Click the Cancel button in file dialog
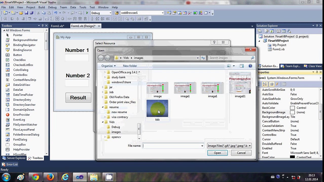The image size is (324, 182). tap(241, 153)
